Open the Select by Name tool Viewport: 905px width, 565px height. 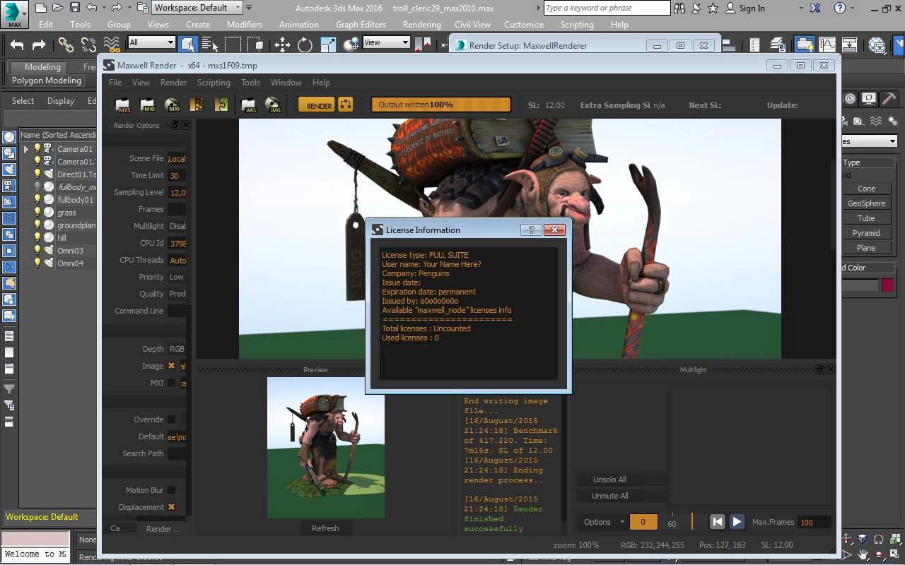(210, 44)
